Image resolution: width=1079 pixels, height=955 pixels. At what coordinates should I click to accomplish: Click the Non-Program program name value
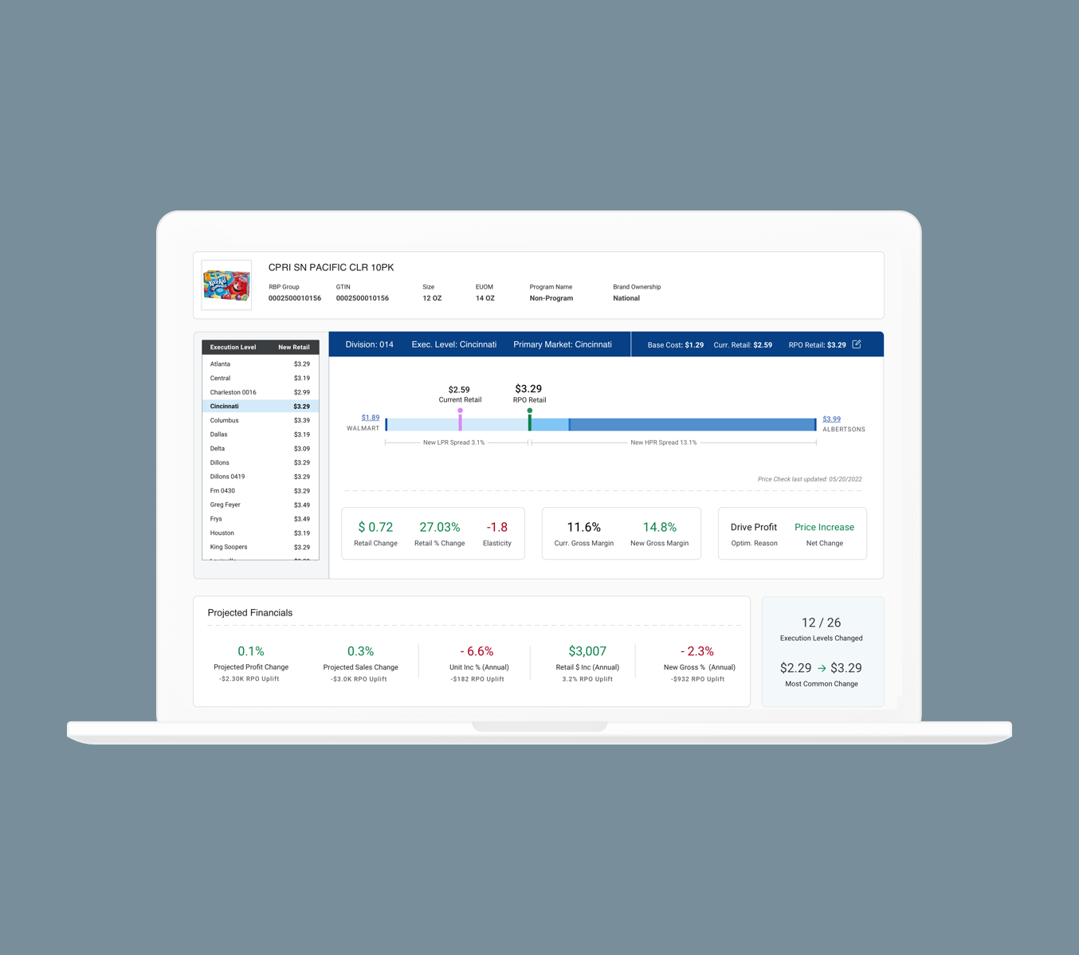[x=551, y=298]
